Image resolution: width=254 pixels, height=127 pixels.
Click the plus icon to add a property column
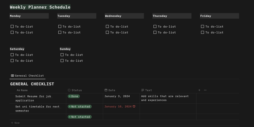199,90
